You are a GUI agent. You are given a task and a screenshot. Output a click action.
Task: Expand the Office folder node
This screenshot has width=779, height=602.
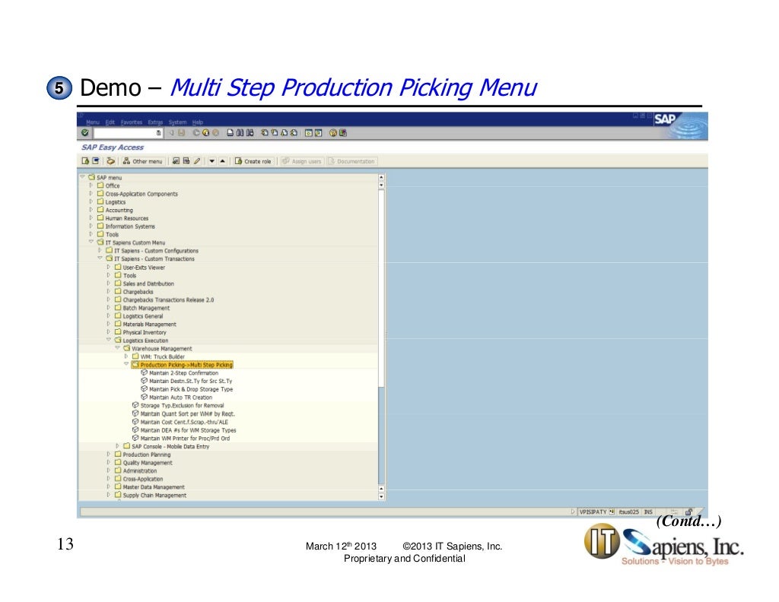coord(91,185)
